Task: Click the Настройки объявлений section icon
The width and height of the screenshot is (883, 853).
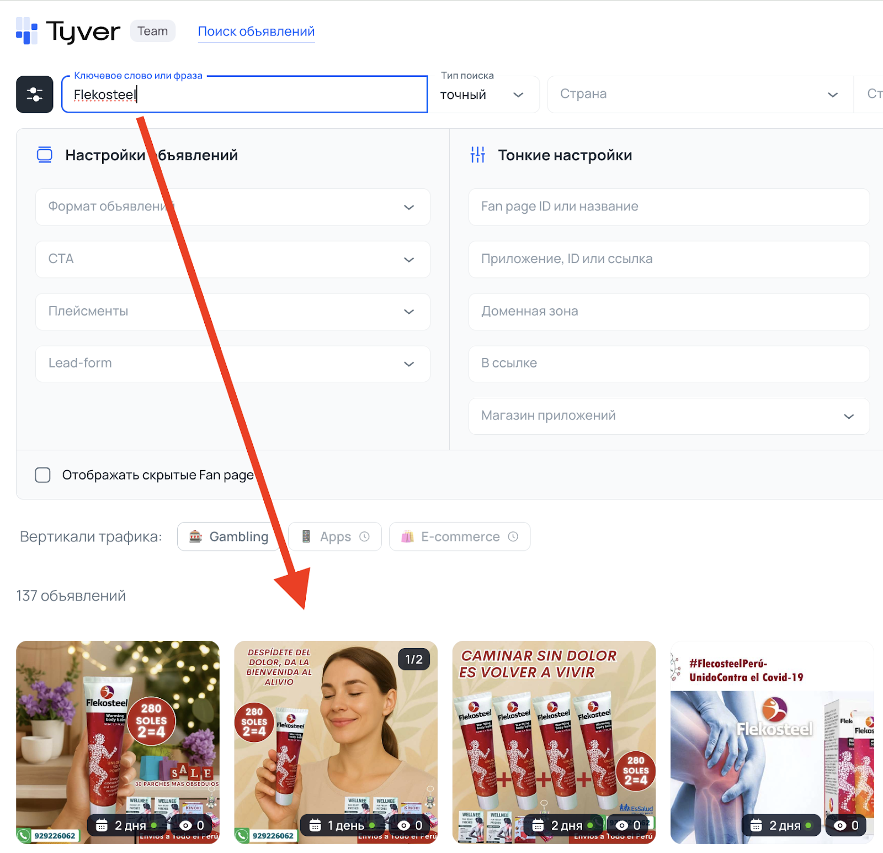Action: tap(45, 155)
